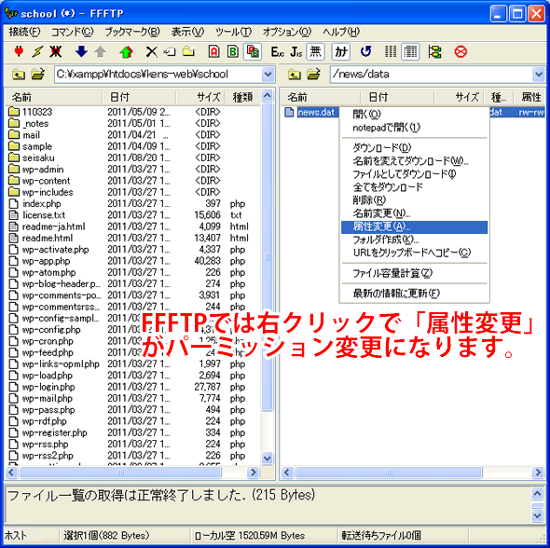Toggle Binary transfer mode B button
The height and width of the screenshot is (548, 550).
[233, 52]
